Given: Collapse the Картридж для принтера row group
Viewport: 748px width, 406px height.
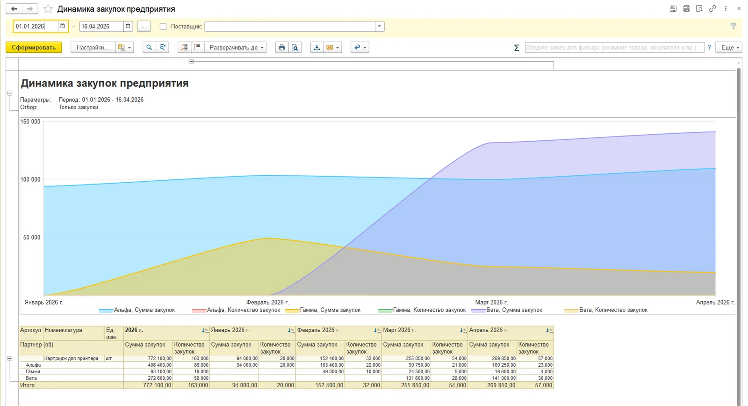Looking at the screenshot, I should click(10, 358).
